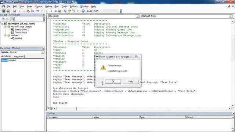Click View Object icon in Project panel
Screen dimensions: 235x132
pyautogui.click(x=7, y=19)
